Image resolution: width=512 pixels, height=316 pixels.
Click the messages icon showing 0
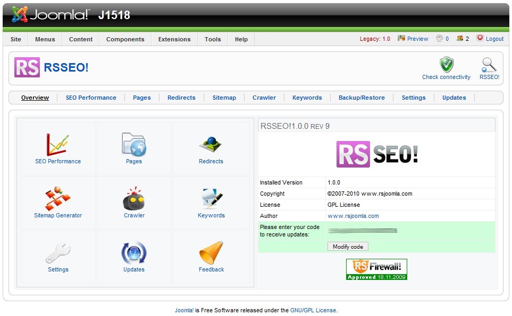click(x=440, y=39)
